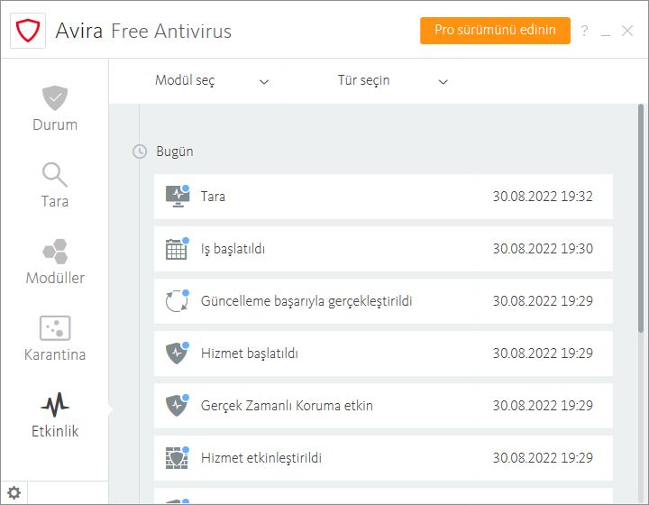Open the Modüller hexagons icon
Screen dimensions: 649x505
click(x=55, y=252)
